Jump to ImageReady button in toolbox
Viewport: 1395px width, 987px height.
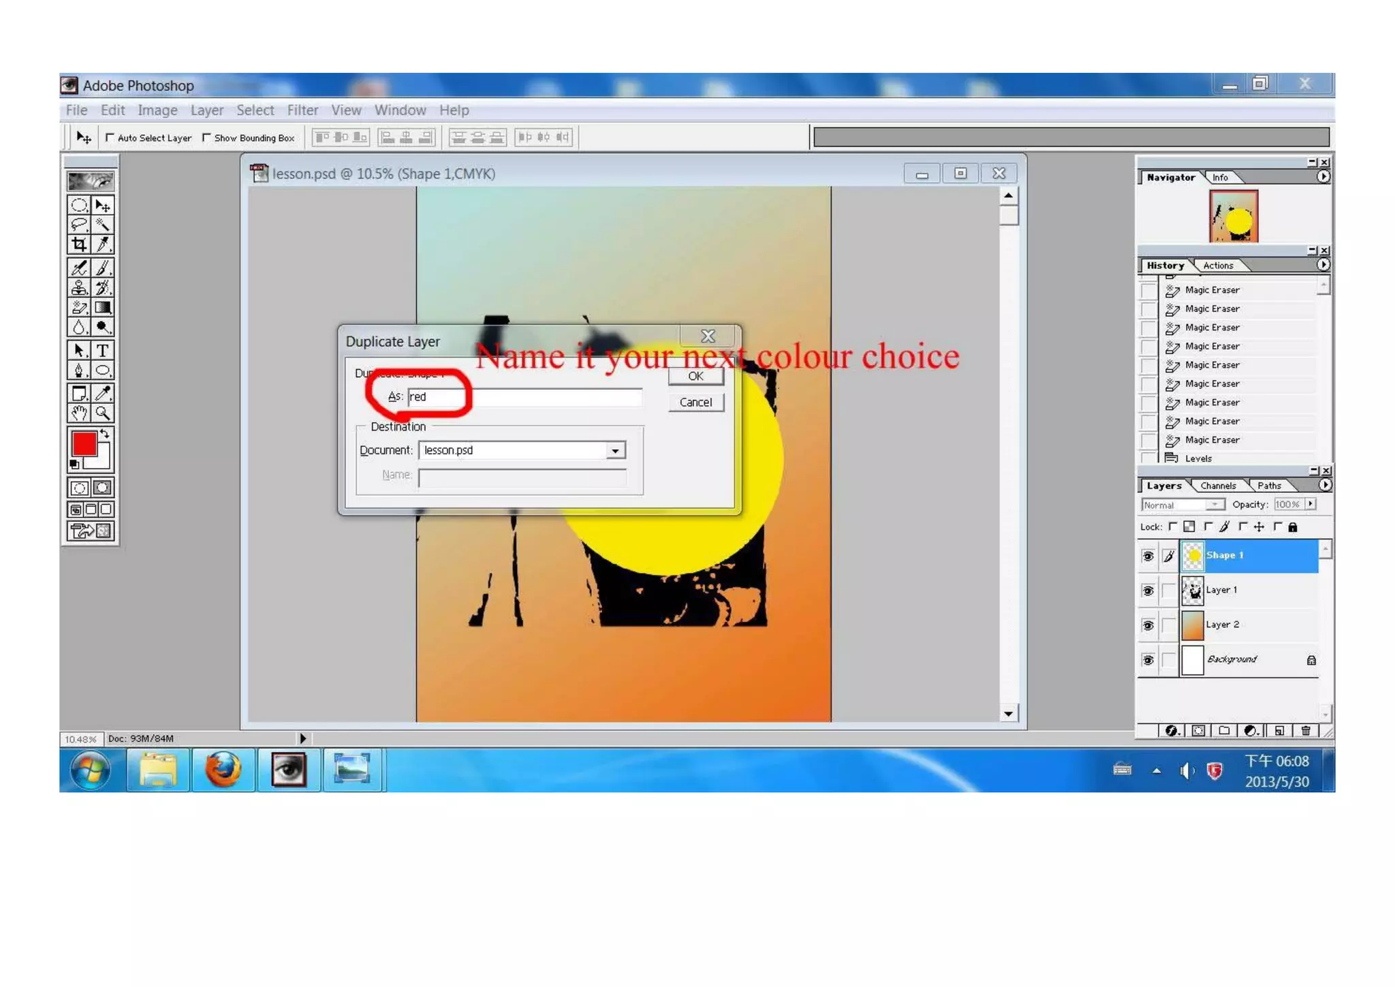tap(91, 531)
